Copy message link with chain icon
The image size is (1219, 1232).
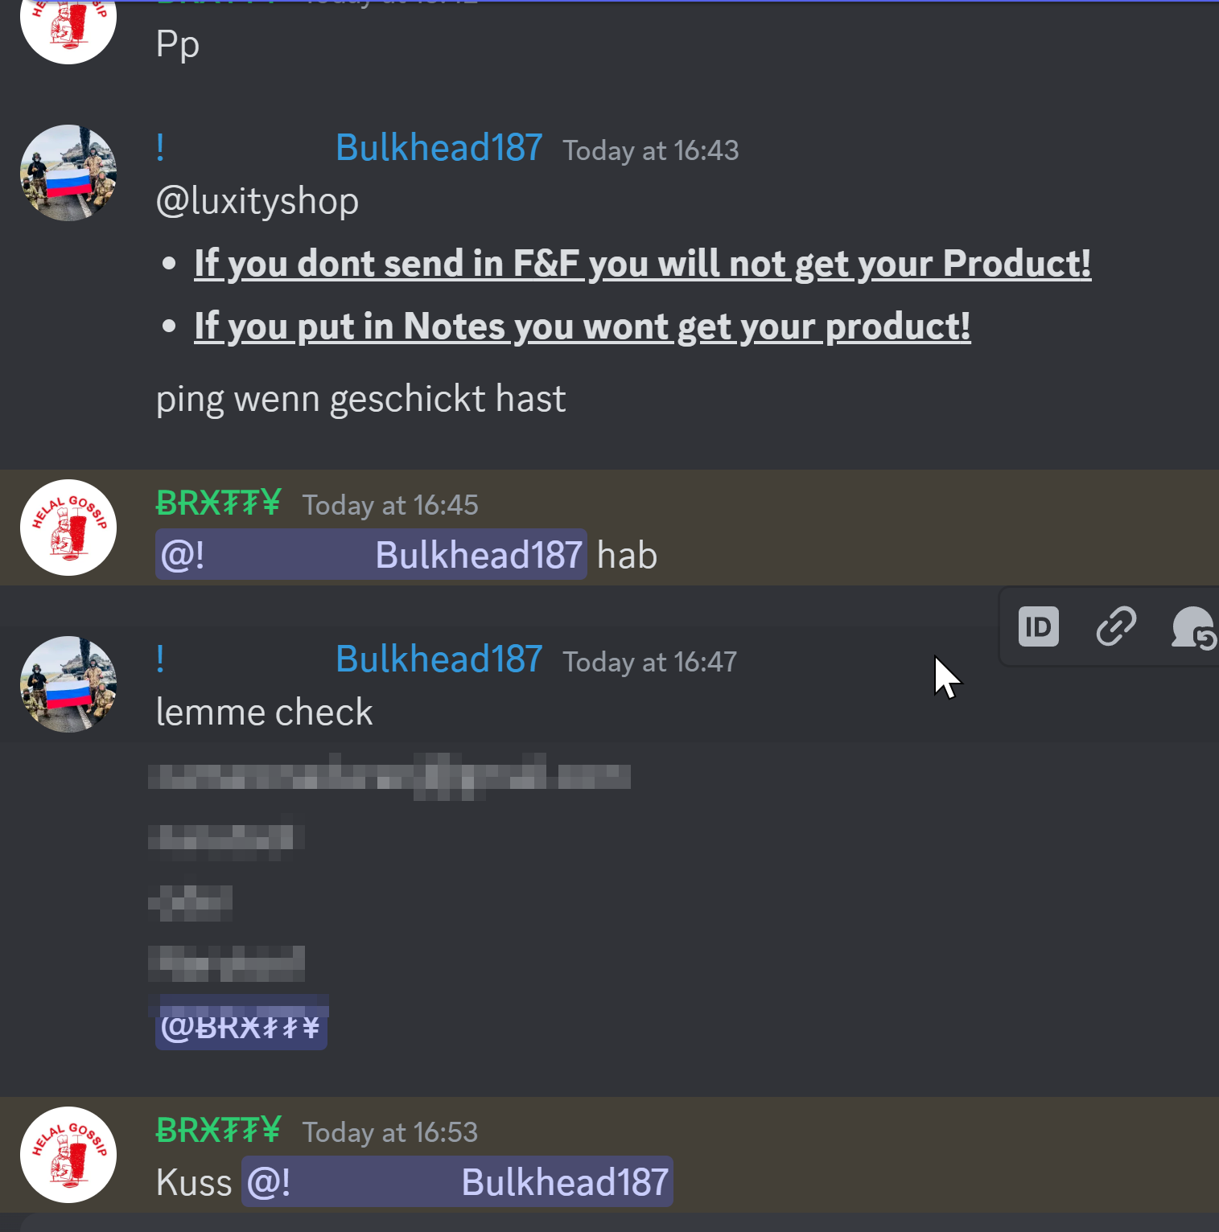1116,626
